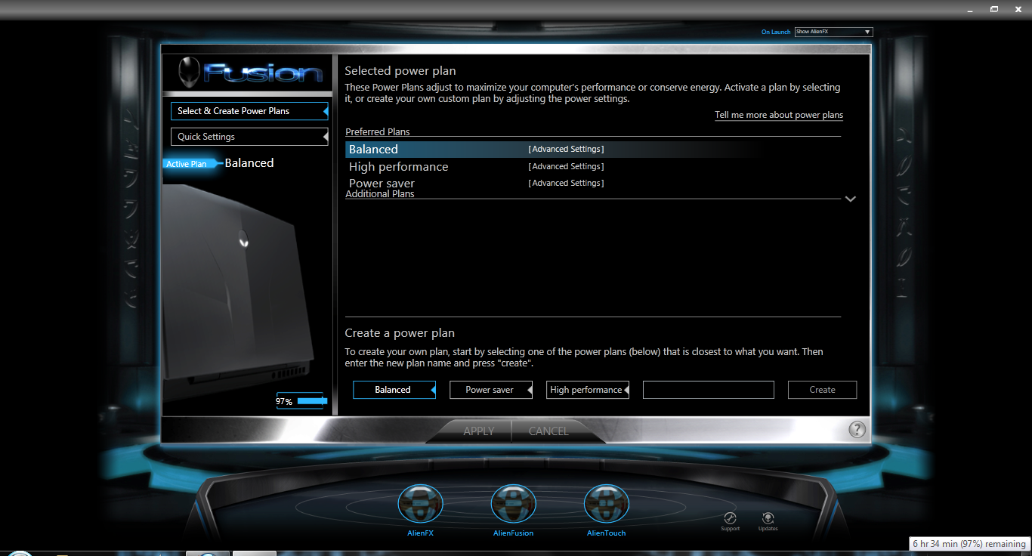Restore down the Fusion window

click(994, 9)
